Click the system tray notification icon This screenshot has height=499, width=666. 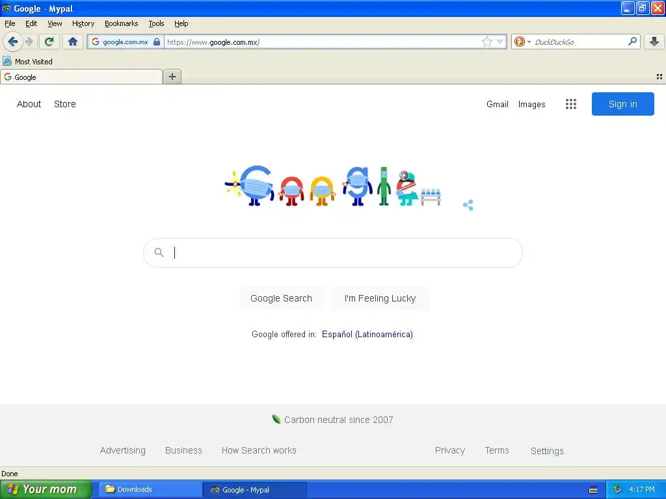617,489
